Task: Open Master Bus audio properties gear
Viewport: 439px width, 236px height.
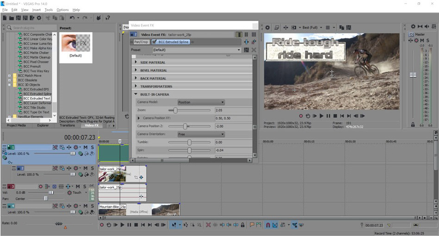Action: (x=413, y=26)
